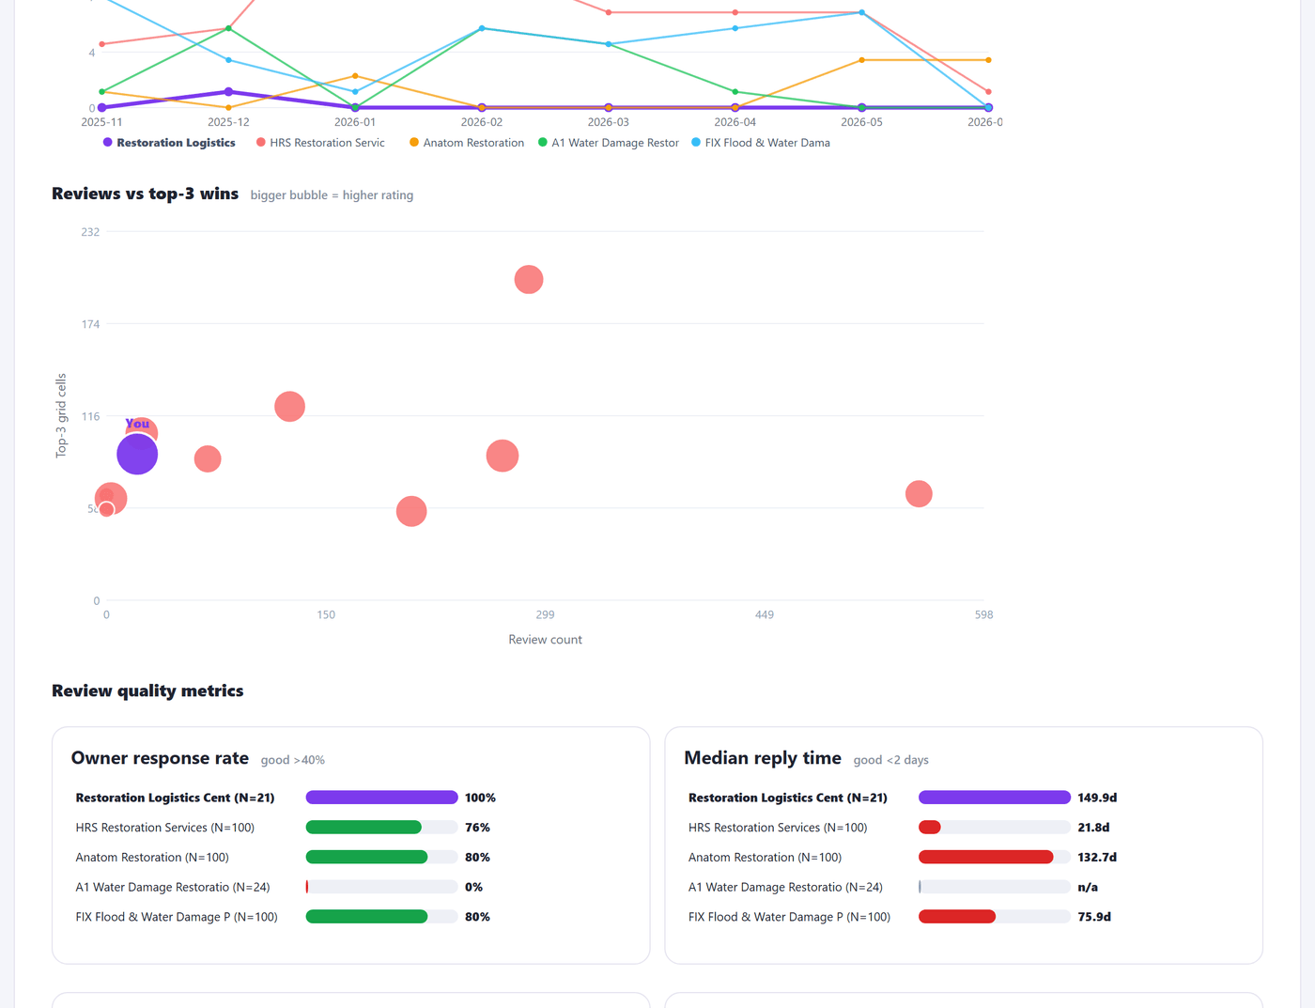
Task: Click the Median reply time bar for Restoration Logistics Cent
Action: (995, 798)
